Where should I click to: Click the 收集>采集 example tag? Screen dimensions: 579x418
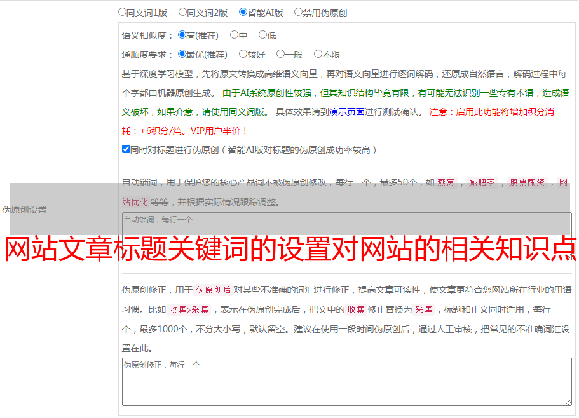(x=189, y=309)
